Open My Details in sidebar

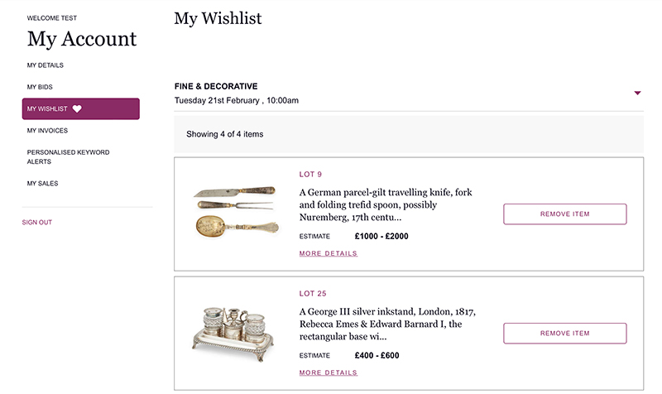click(x=45, y=65)
